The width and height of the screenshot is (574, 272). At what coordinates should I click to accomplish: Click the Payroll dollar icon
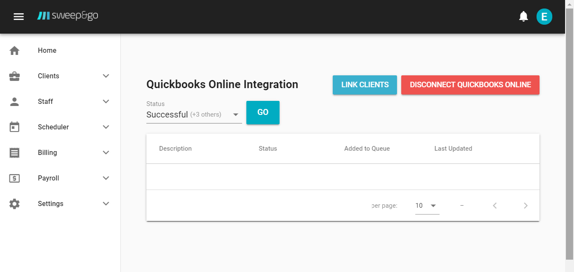point(14,178)
